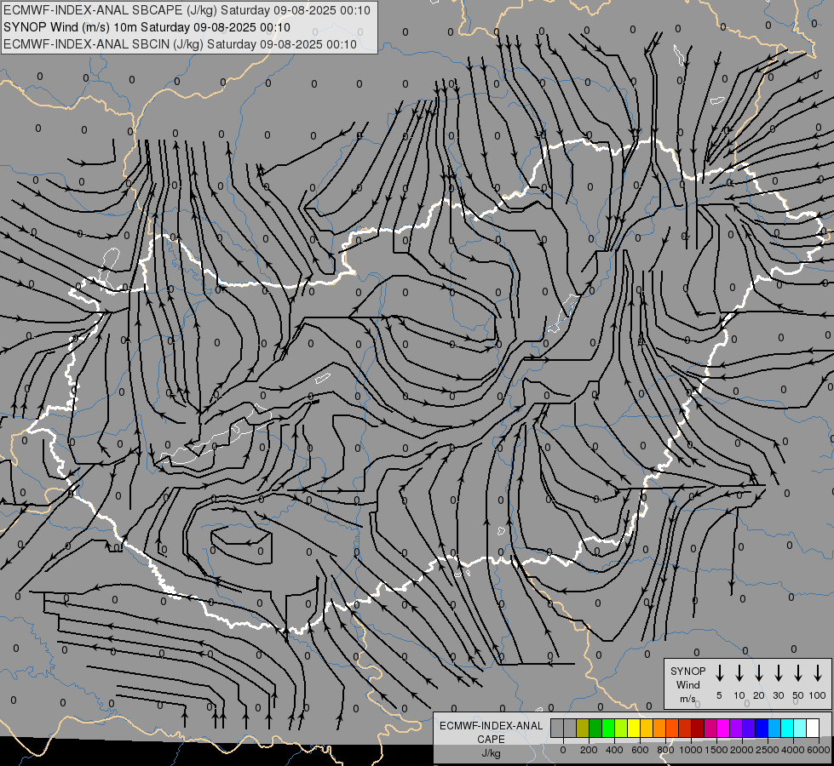The width and height of the screenshot is (834, 766).
Task: Click the 1500 tick label on CAPE scale
Action: pos(716,750)
